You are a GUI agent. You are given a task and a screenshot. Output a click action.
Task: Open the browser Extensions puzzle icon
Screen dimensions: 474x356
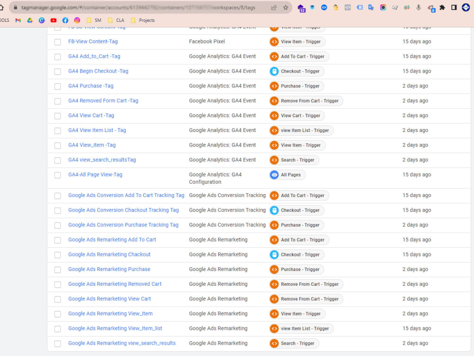pyautogui.click(x=442, y=8)
